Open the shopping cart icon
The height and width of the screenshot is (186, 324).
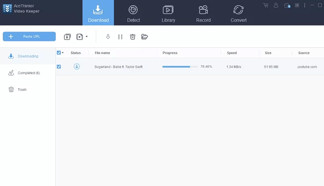pos(266,5)
